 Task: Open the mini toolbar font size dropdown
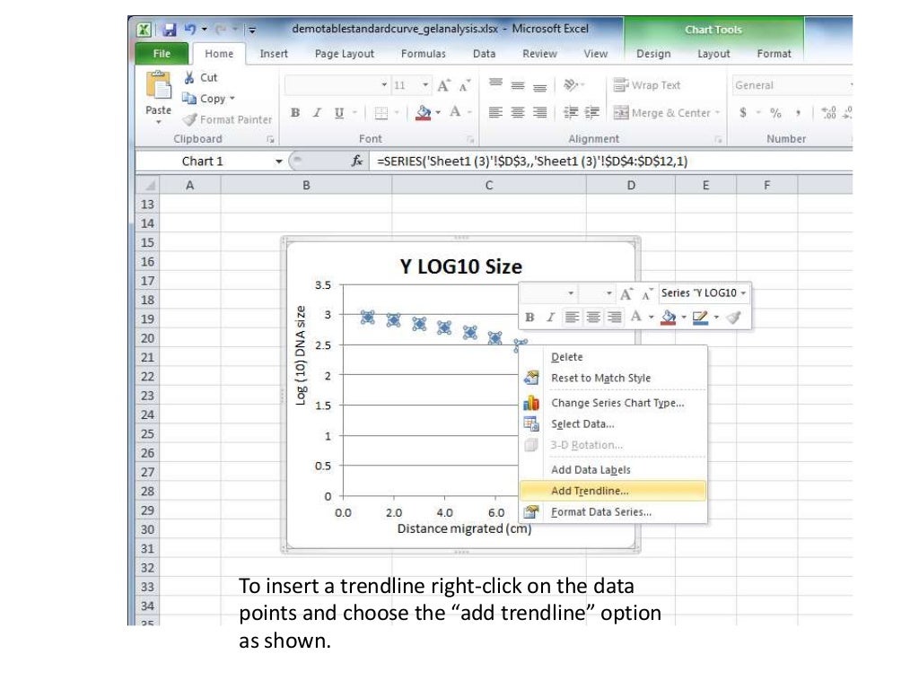point(609,293)
